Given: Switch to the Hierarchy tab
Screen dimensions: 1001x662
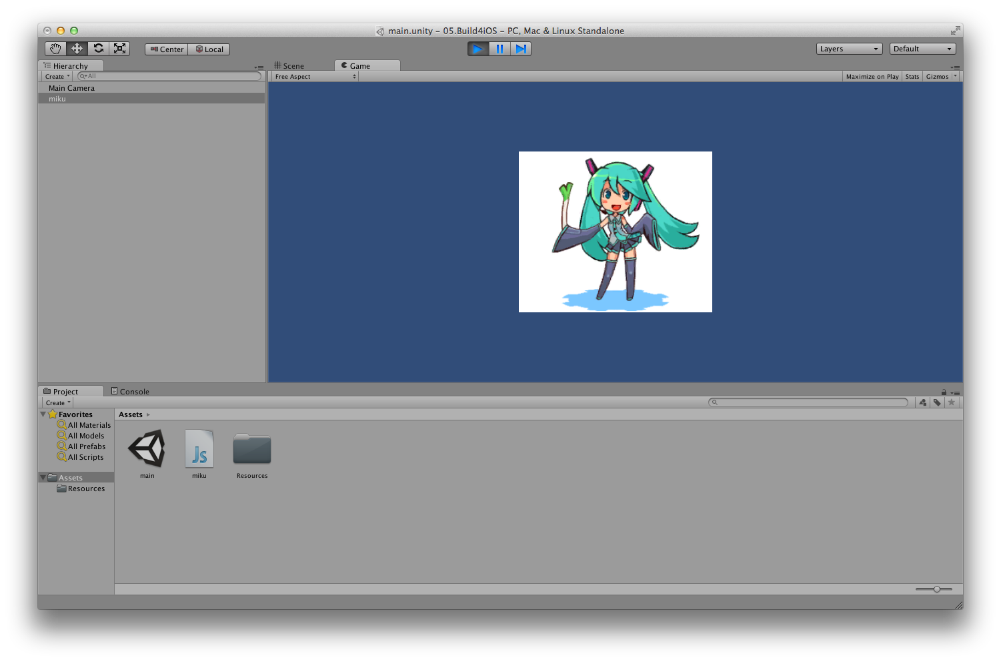Looking at the screenshot, I should click(71, 66).
